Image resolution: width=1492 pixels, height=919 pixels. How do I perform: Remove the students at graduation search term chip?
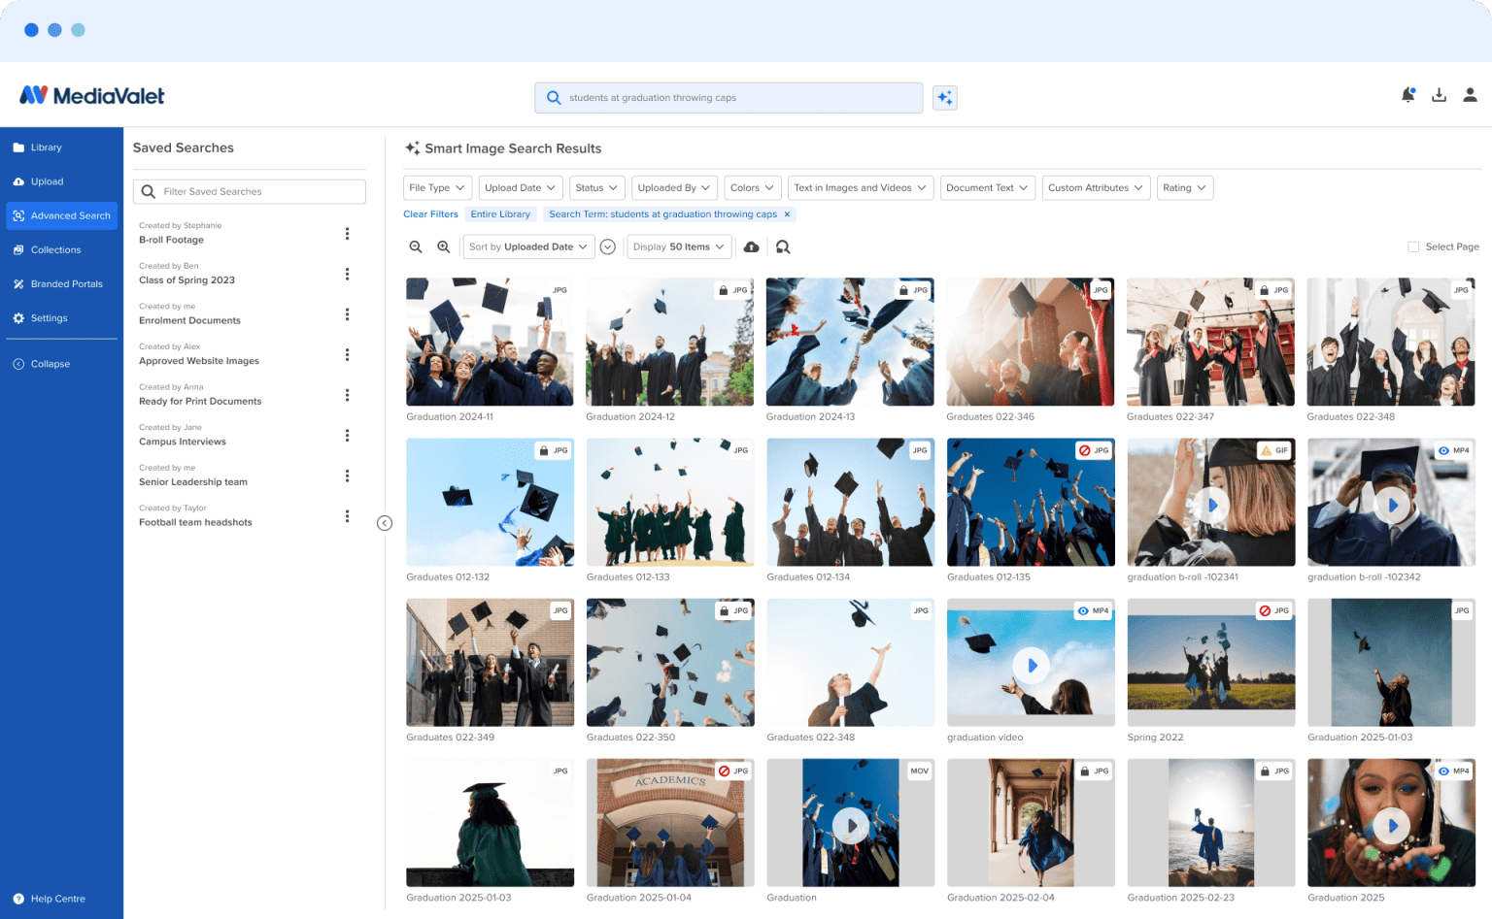tap(787, 213)
